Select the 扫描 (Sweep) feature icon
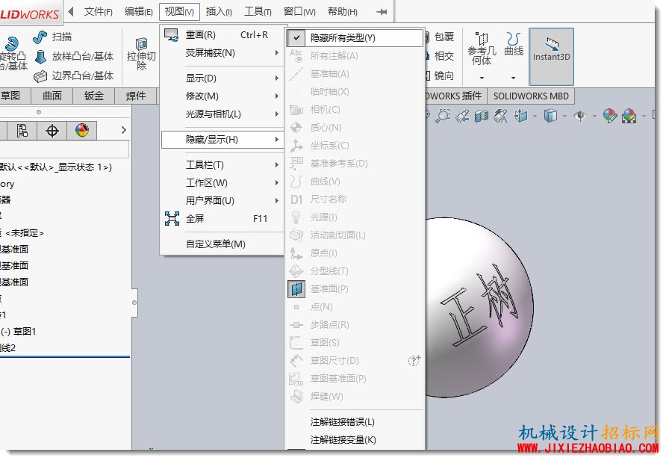666x461 pixels. click(40, 37)
